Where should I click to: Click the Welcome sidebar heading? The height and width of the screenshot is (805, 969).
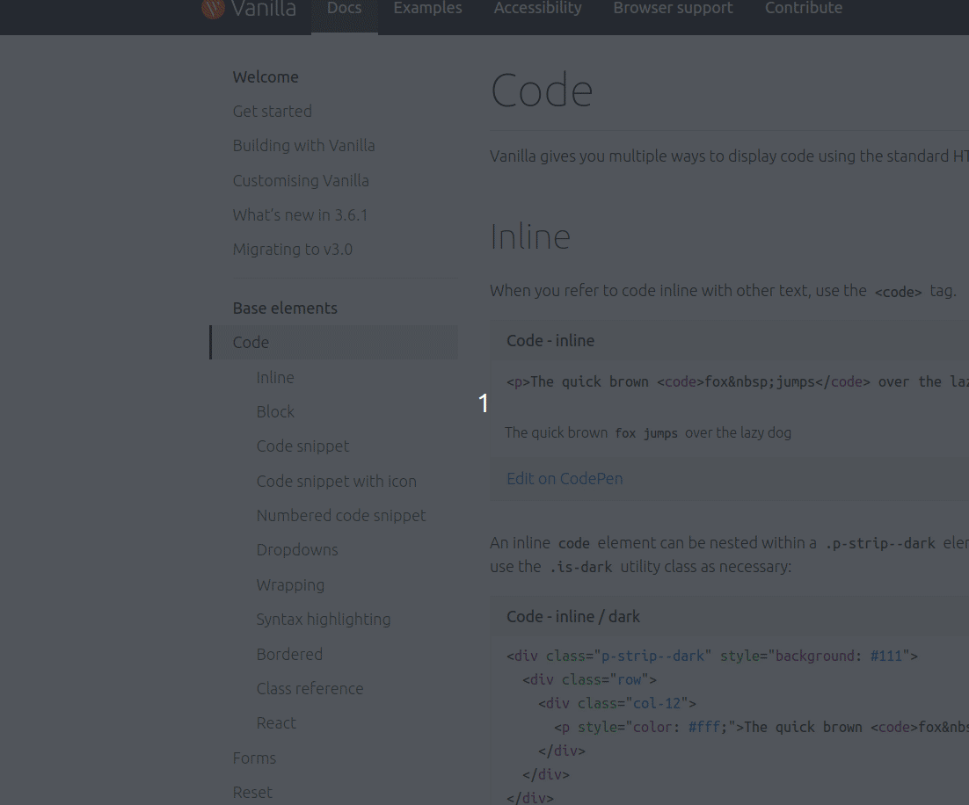tap(266, 77)
